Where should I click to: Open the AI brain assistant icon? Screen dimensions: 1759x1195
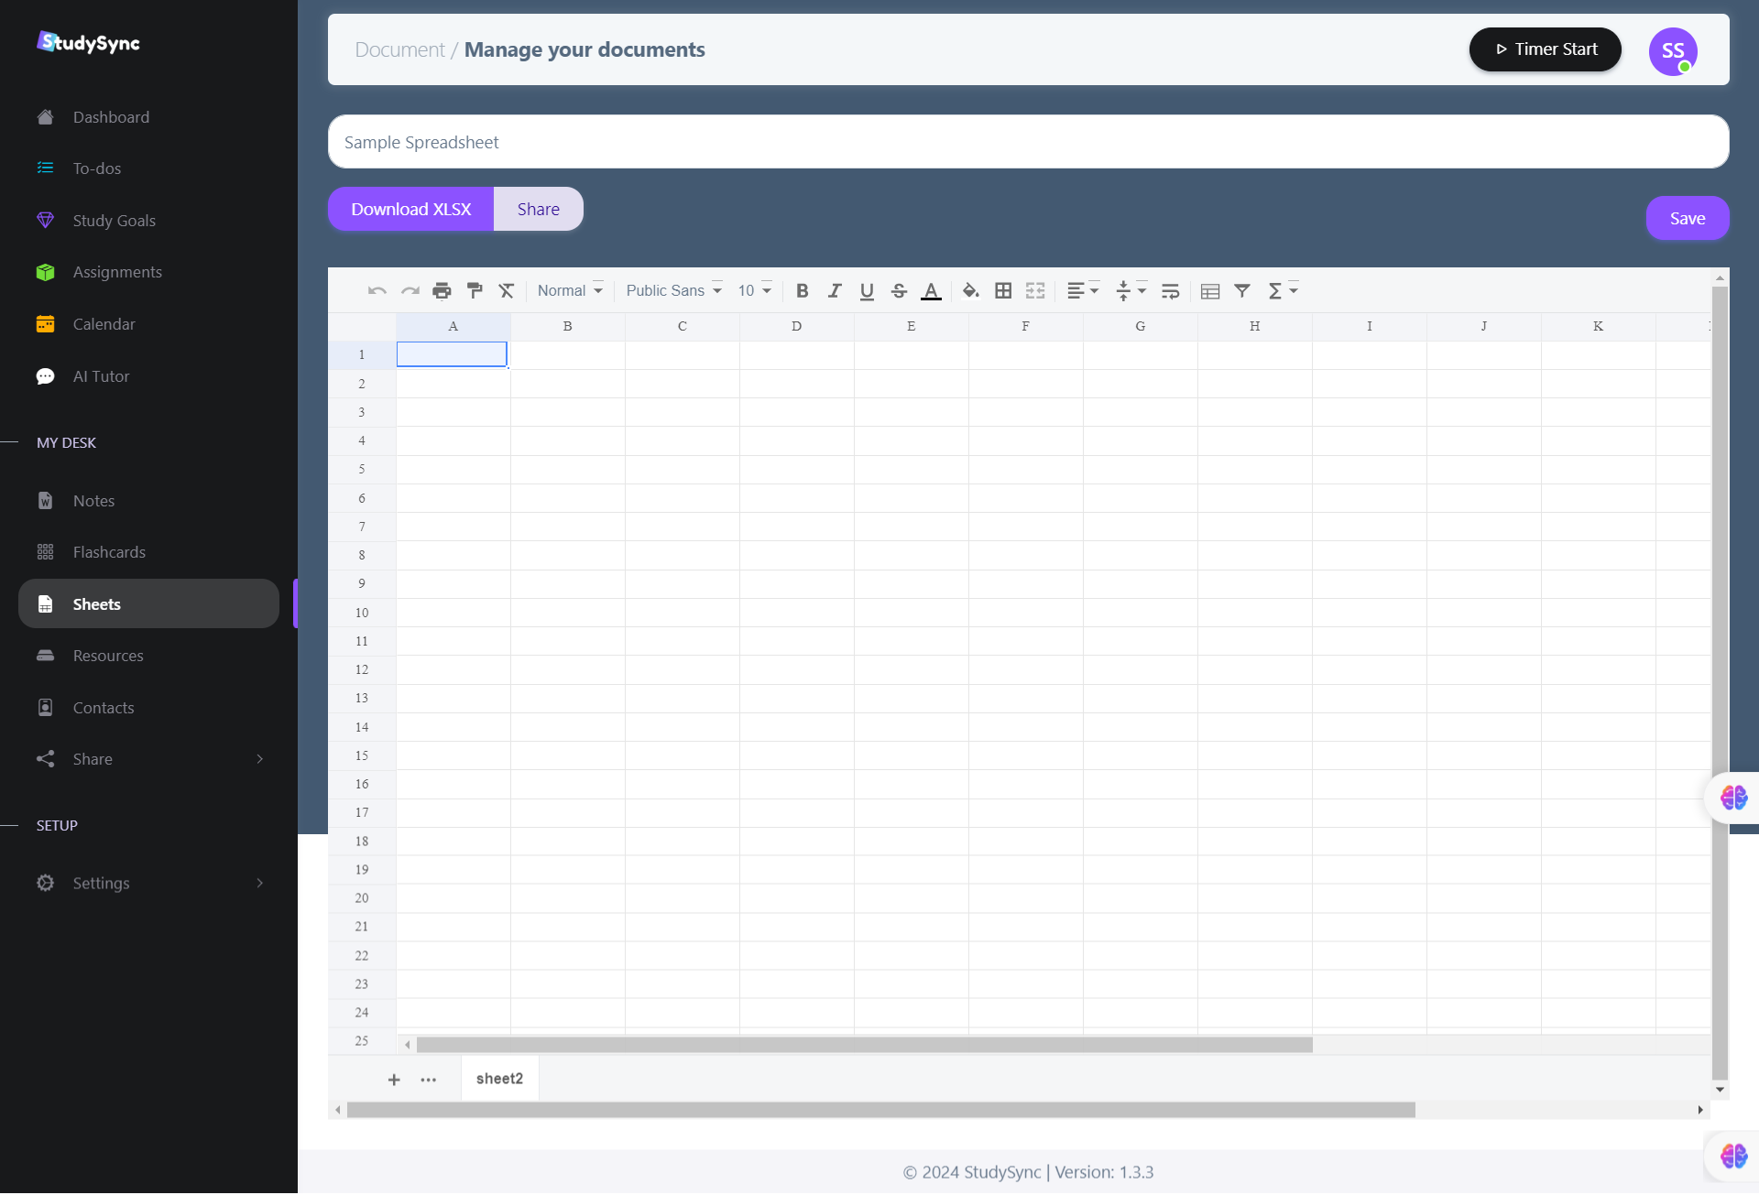point(1733,798)
